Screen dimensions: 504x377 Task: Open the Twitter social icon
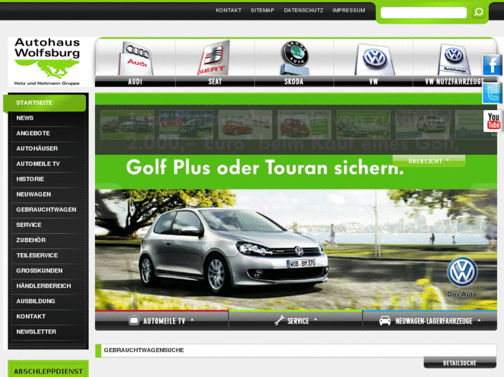(x=492, y=93)
